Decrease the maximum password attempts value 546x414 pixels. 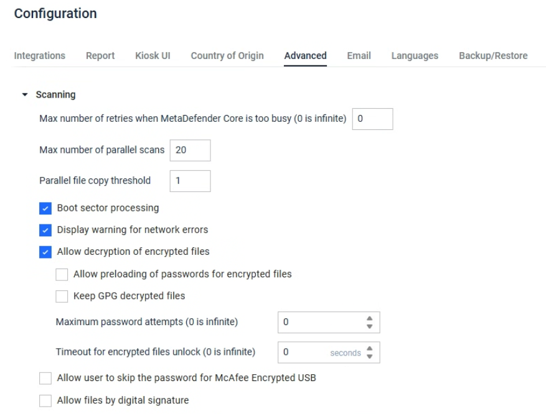coord(369,326)
